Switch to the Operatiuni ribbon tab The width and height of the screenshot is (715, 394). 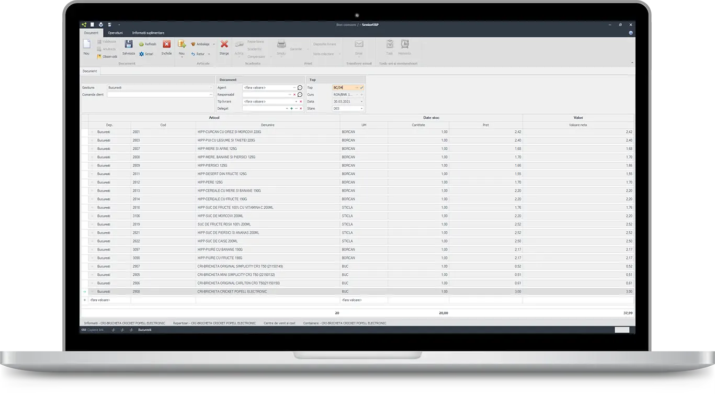pos(116,33)
